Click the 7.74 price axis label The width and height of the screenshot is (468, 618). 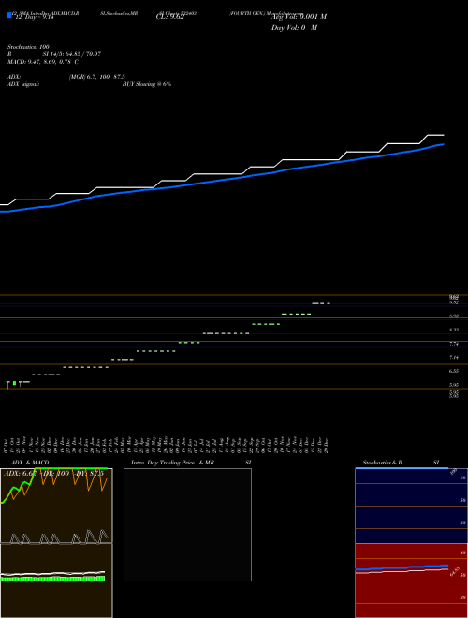[454, 344]
